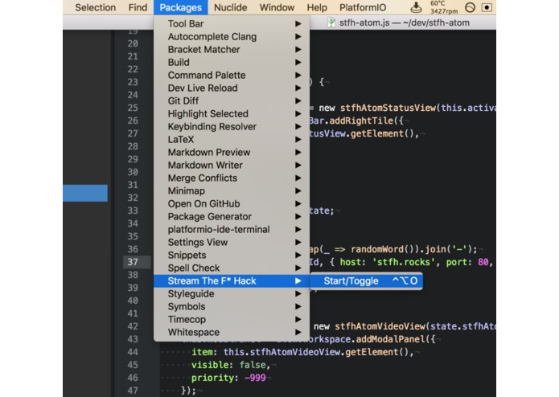The image size is (559, 397).
Task: Open the Nuclide menu
Action: click(x=230, y=7)
